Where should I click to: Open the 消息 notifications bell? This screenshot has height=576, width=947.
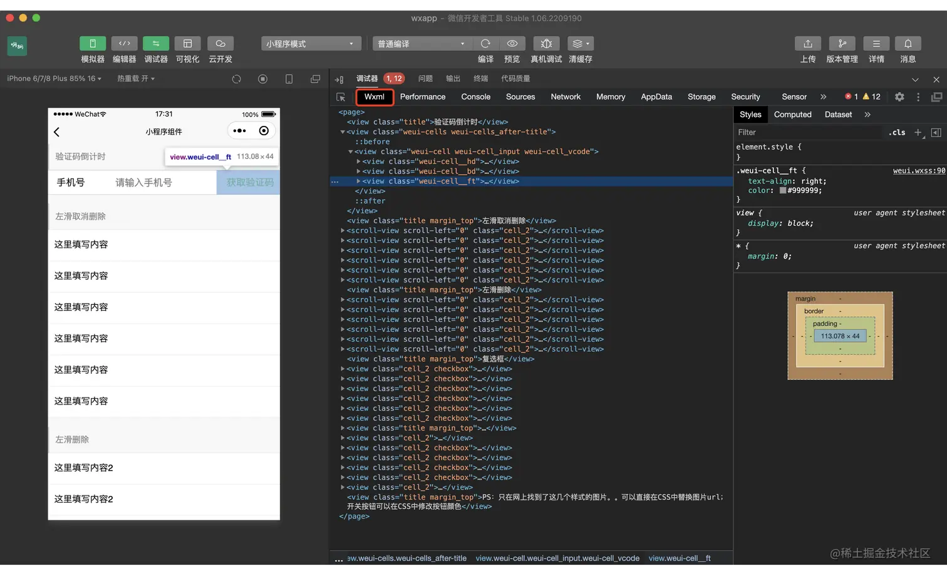click(x=908, y=43)
